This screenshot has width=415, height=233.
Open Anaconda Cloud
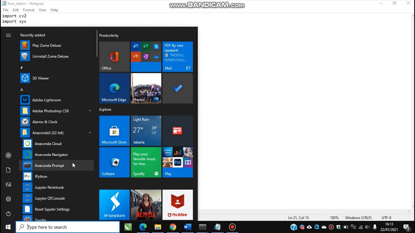57,144
